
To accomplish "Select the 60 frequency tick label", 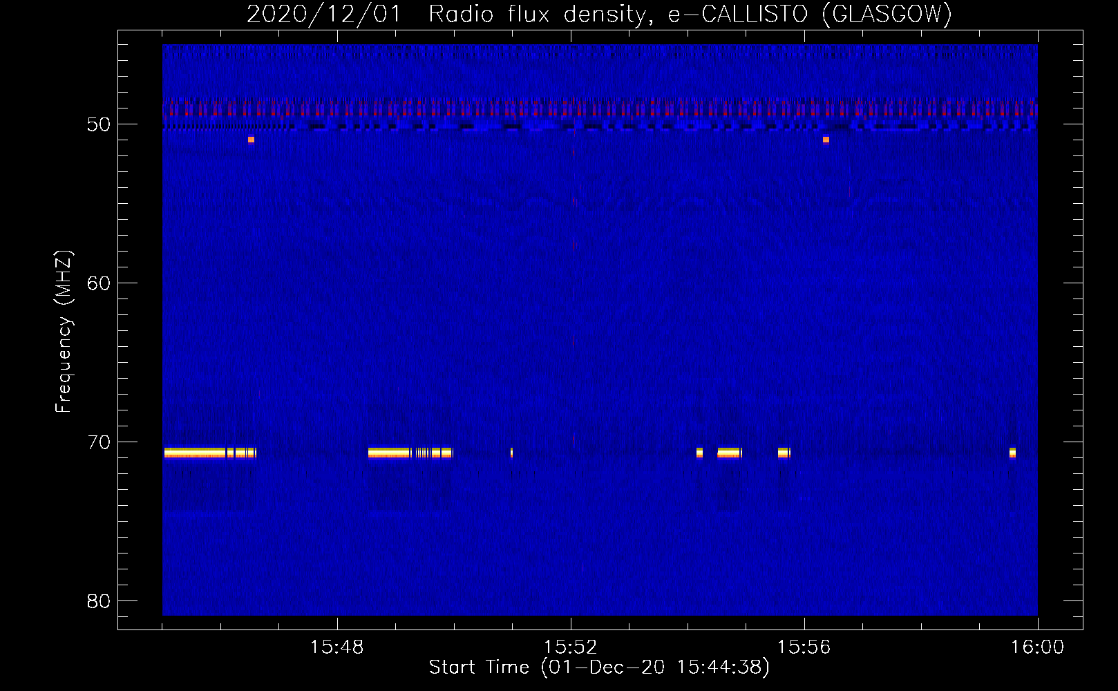I will pos(99,283).
